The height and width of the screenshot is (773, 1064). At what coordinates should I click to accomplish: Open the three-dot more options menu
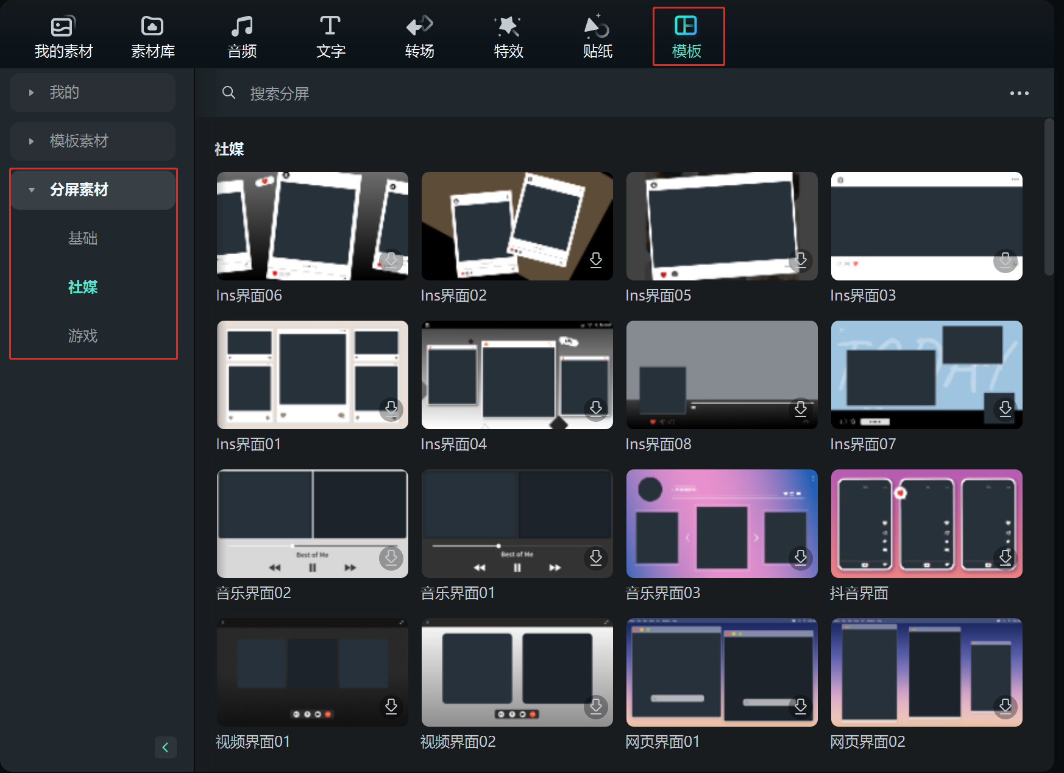click(x=1019, y=93)
